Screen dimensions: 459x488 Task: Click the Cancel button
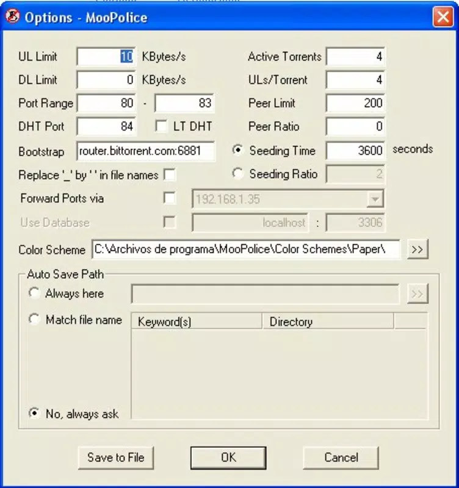pyautogui.click(x=341, y=458)
